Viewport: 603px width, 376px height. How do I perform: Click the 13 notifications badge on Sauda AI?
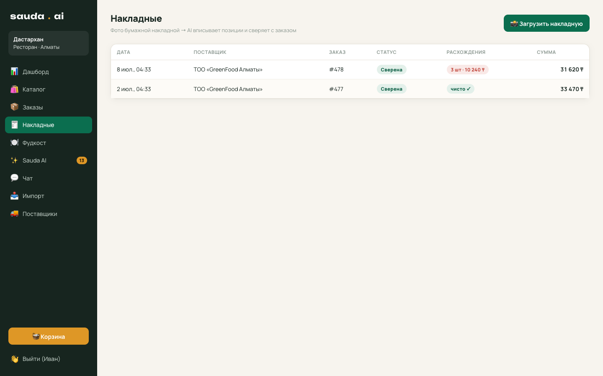click(82, 160)
